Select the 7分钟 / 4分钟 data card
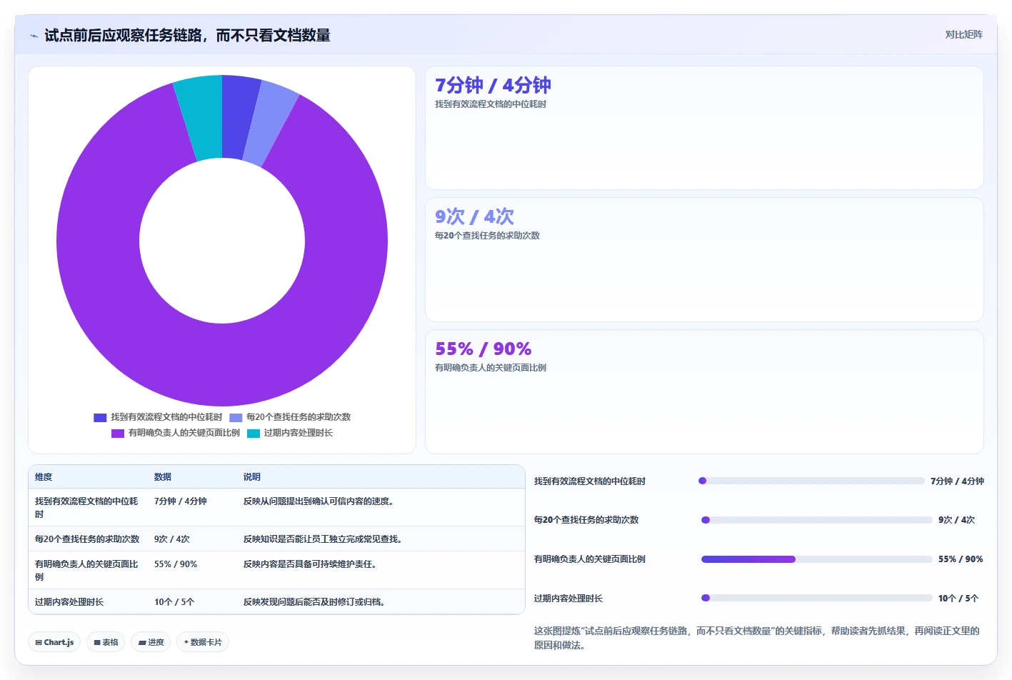The image size is (1012, 680). [x=704, y=128]
